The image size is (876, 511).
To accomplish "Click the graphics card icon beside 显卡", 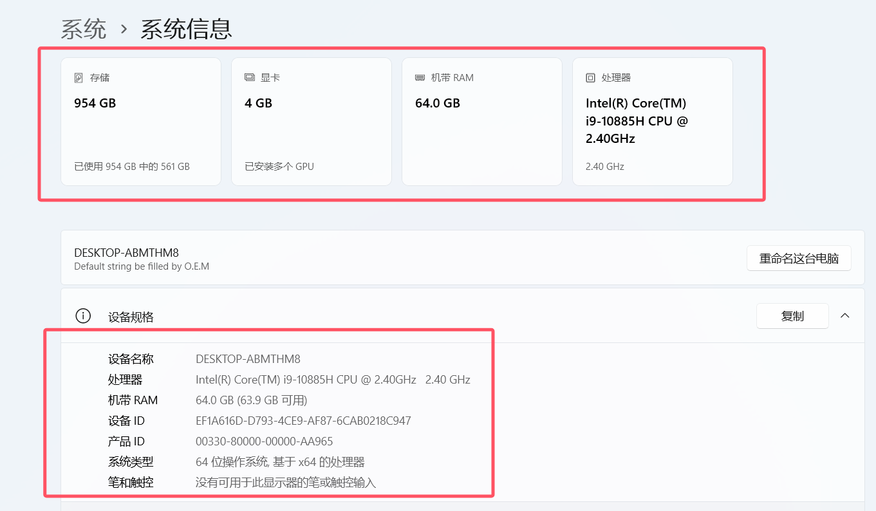I will pyautogui.click(x=250, y=78).
